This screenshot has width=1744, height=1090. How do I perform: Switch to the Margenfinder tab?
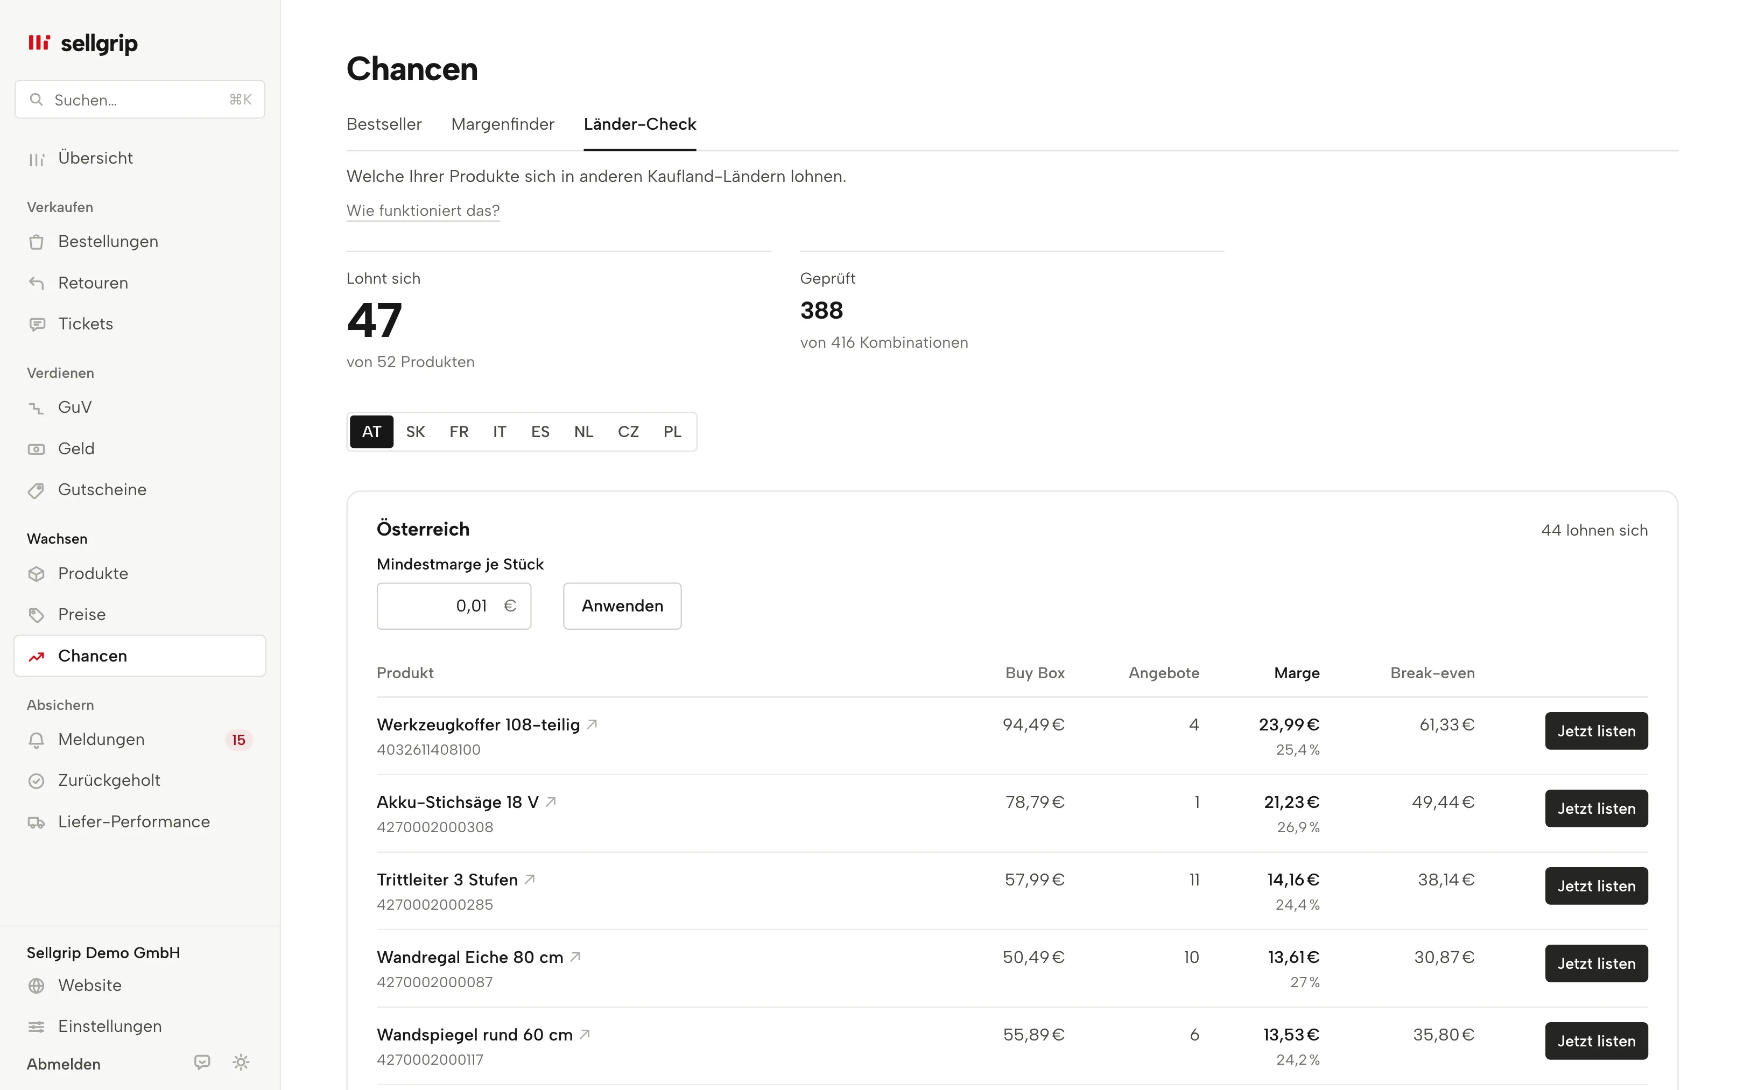coord(502,124)
